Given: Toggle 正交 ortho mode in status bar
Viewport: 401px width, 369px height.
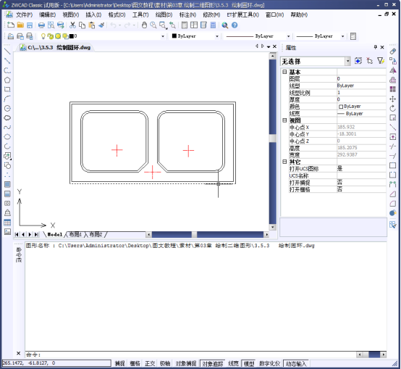Looking at the screenshot, I should [150, 363].
